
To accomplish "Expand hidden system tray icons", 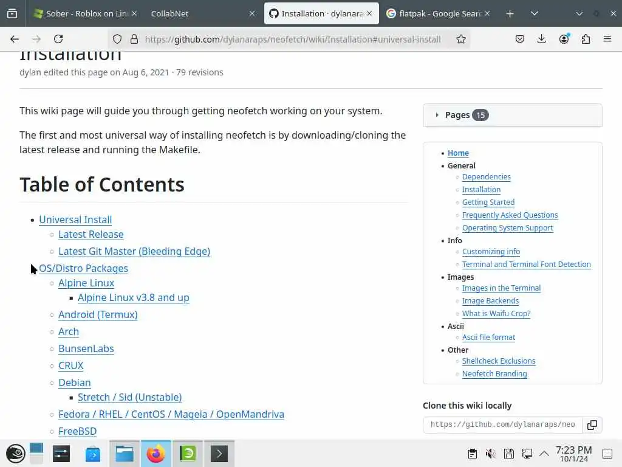I will click(544, 454).
